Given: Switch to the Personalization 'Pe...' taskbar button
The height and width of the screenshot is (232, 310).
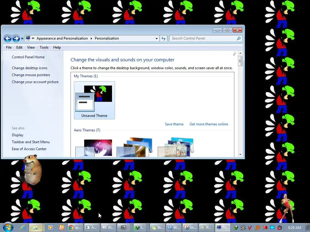Looking at the screenshot, I should (223, 227).
